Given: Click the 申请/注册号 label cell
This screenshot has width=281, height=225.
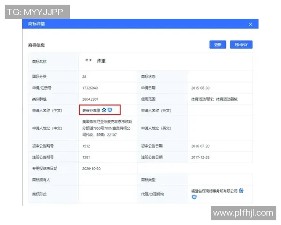Looking at the screenshot, I should point(53,88).
